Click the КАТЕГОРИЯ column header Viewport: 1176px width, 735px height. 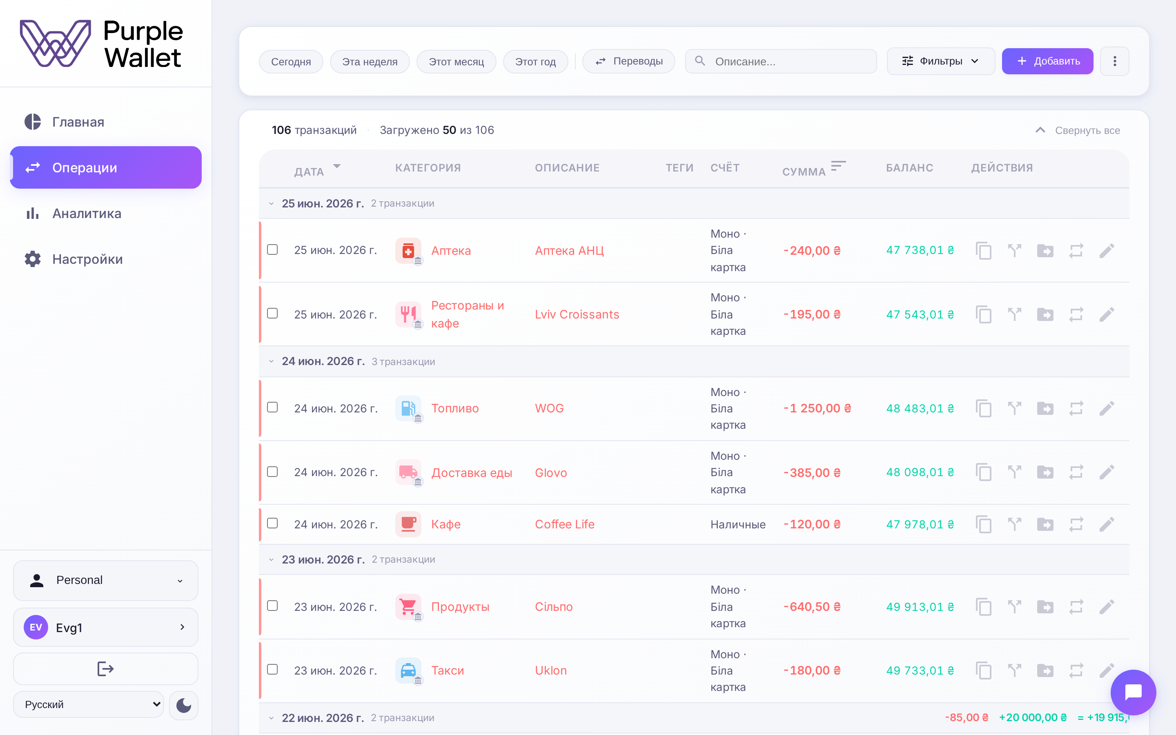(x=428, y=168)
